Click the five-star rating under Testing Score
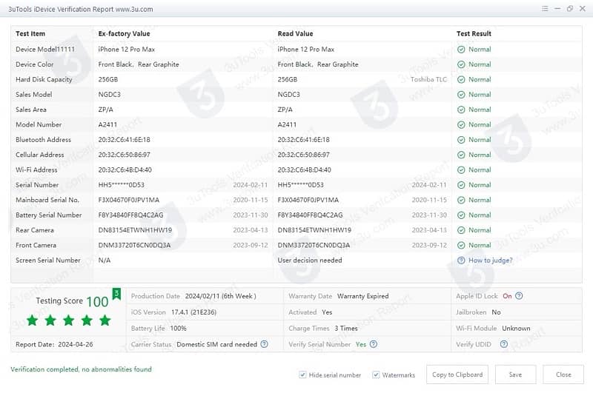 [x=68, y=320]
